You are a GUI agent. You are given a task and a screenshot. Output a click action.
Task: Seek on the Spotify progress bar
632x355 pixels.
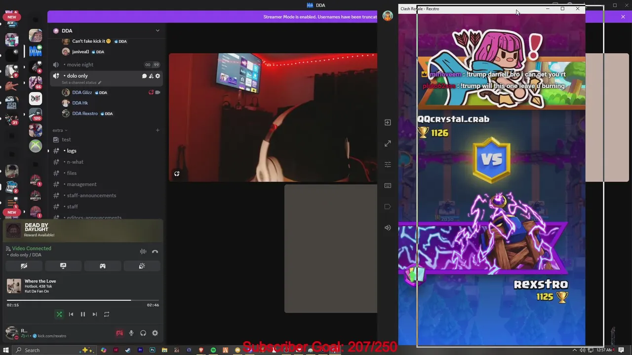coord(83,300)
